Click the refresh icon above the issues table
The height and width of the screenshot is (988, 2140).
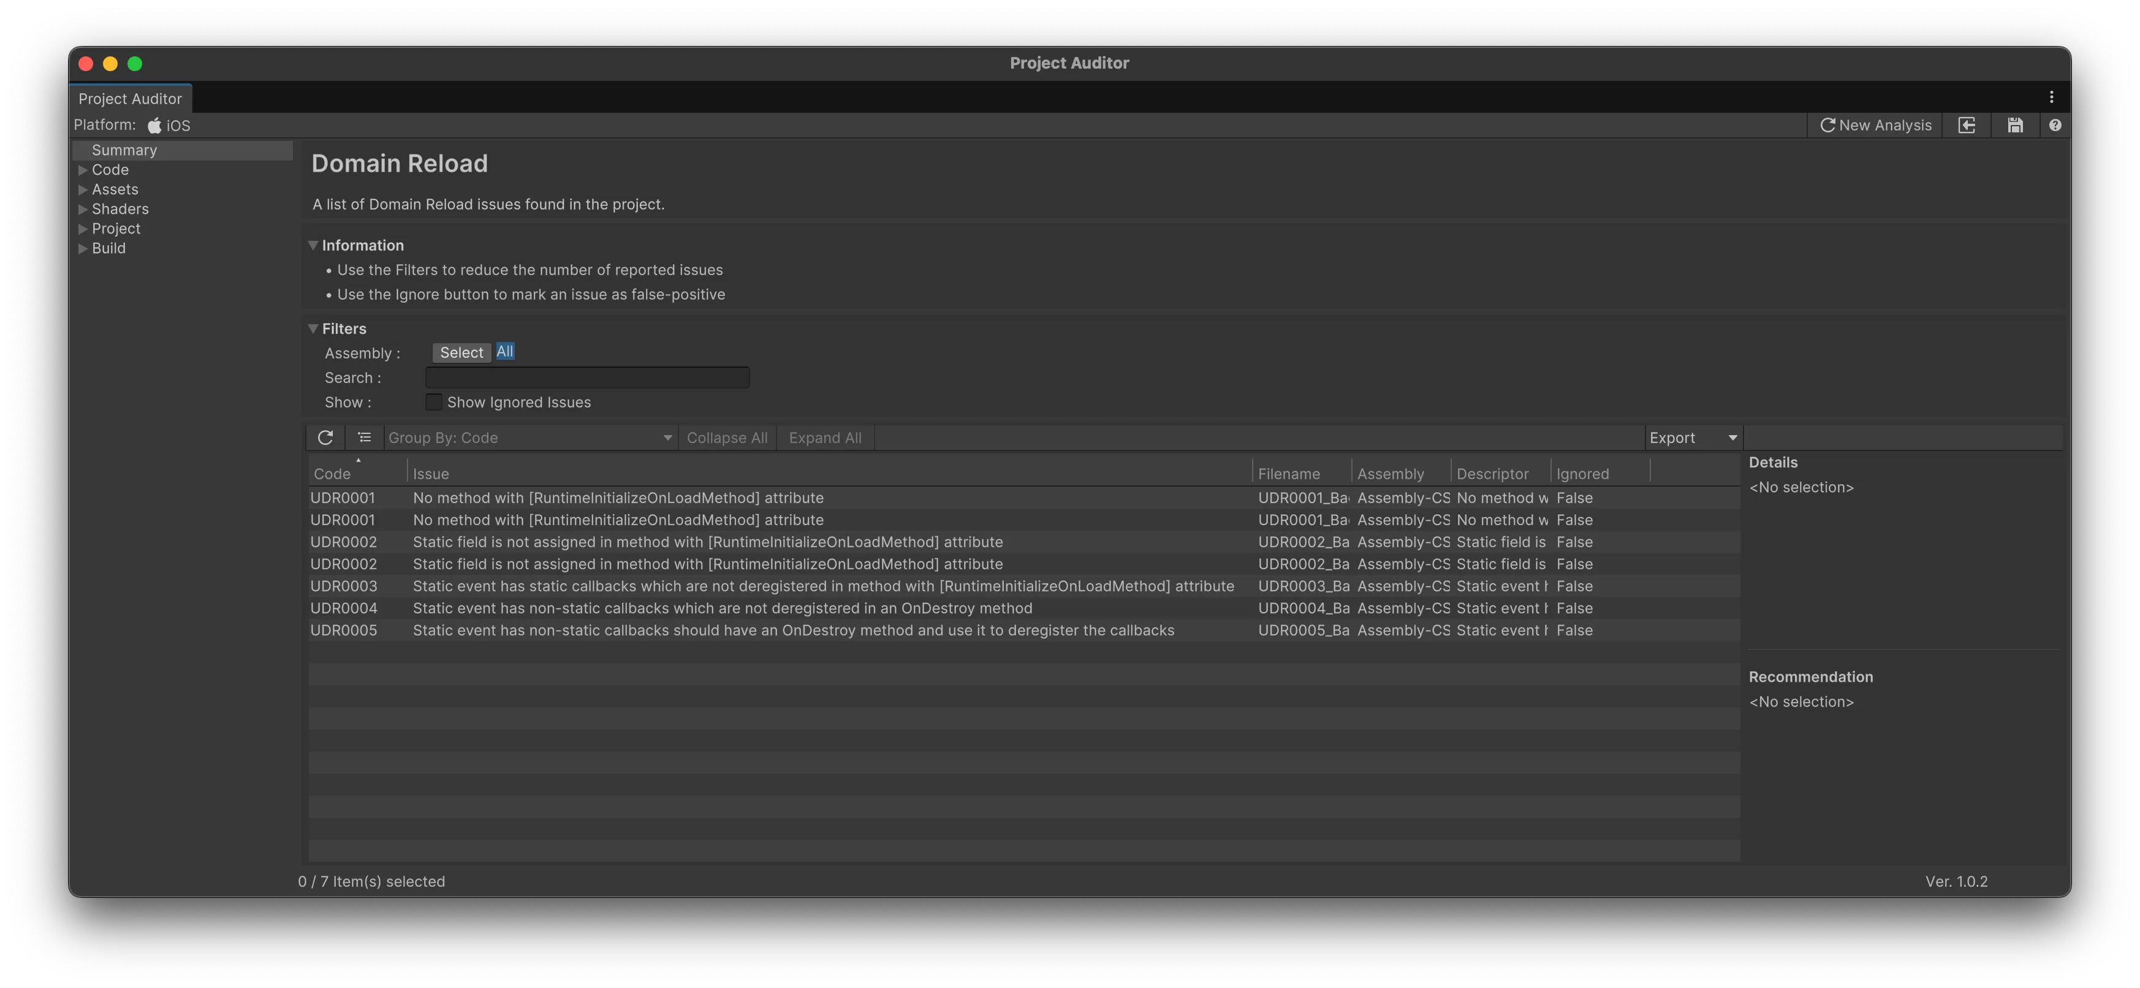click(x=325, y=437)
